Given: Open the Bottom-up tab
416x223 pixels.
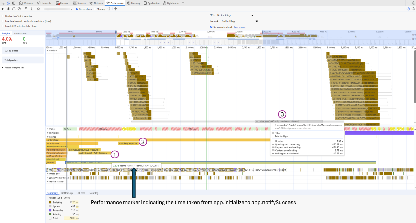Looking at the screenshot, I should (x=67, y=193).
